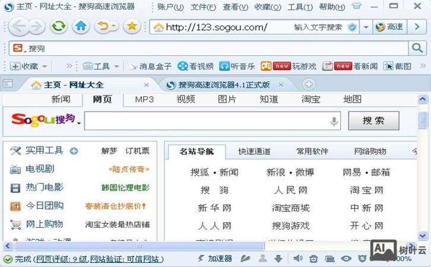Go forward with the forward arrow button

tap(37, 27)
